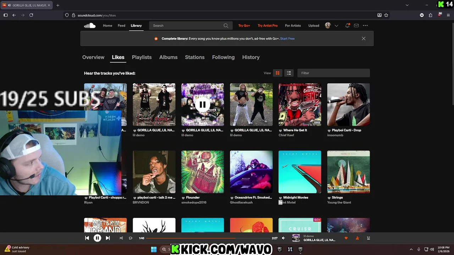Viewport: 454px width, 255px height.
Task: Bookmark this page with star icon
Action: point(386,15)
